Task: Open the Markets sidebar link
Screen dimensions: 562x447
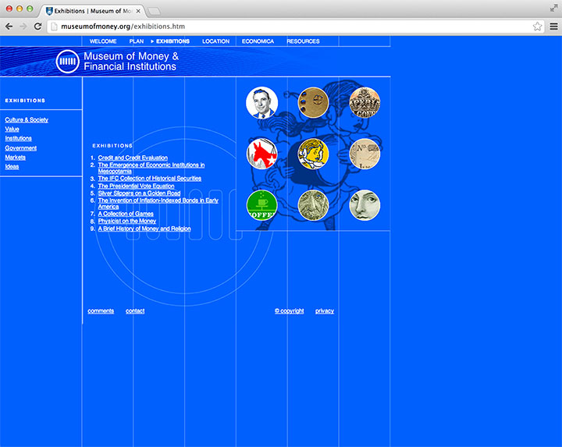Action: (15, 158)
